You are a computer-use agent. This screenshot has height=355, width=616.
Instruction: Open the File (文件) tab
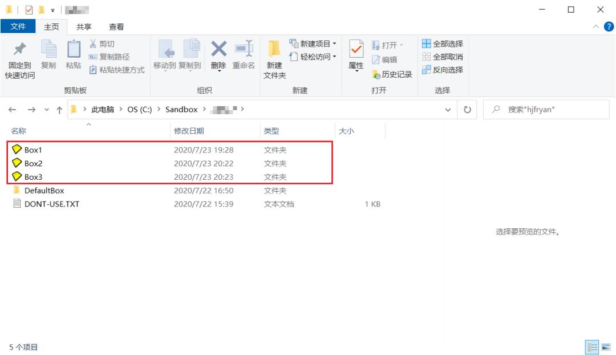[x=18, y=26]
